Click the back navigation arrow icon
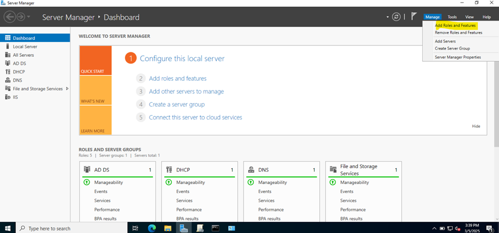The height and width of the screenshot is (233, 499). pos(10,17)
